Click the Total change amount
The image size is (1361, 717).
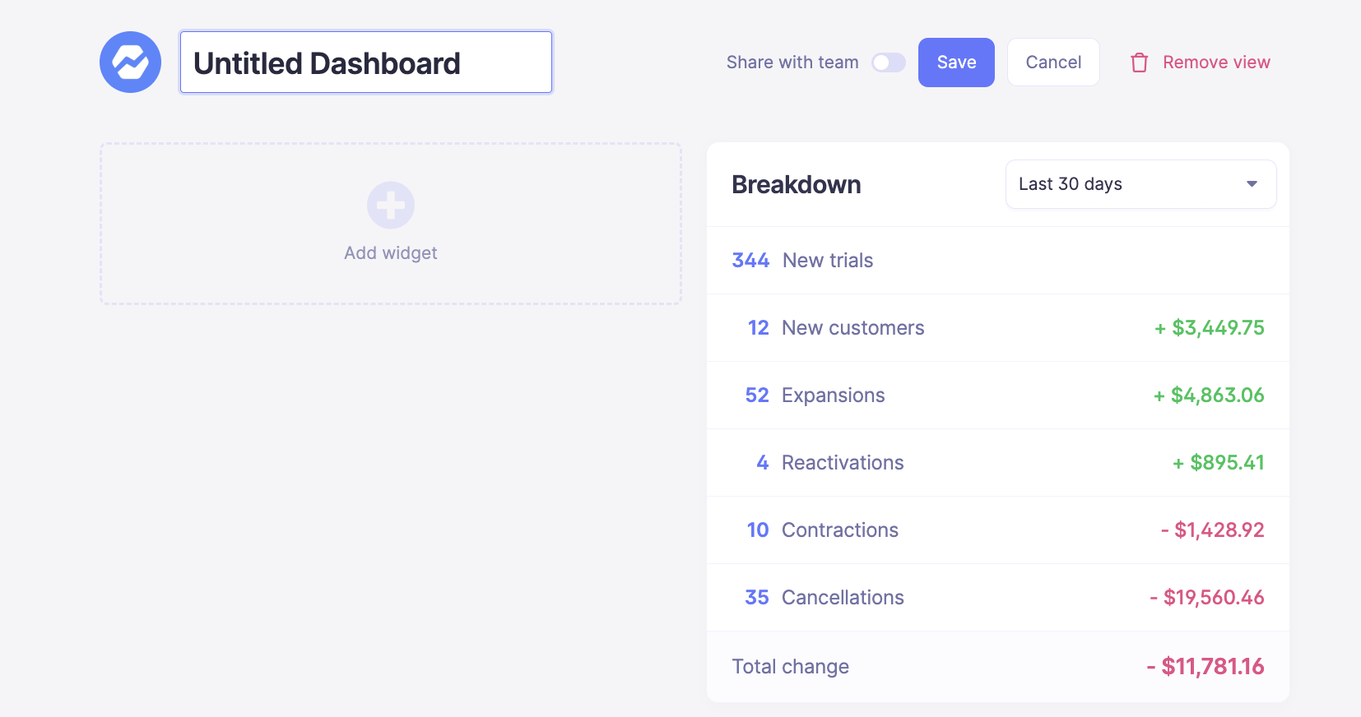click(x=1205, y=667)
